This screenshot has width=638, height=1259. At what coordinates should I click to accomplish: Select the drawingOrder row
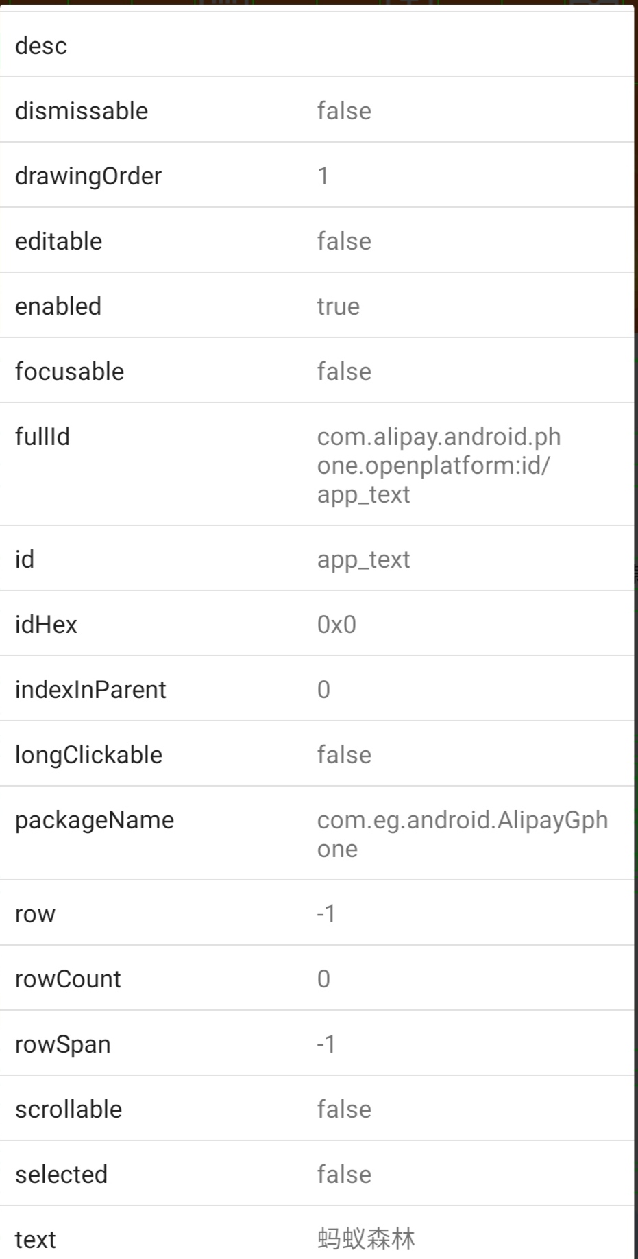[317, 176]
